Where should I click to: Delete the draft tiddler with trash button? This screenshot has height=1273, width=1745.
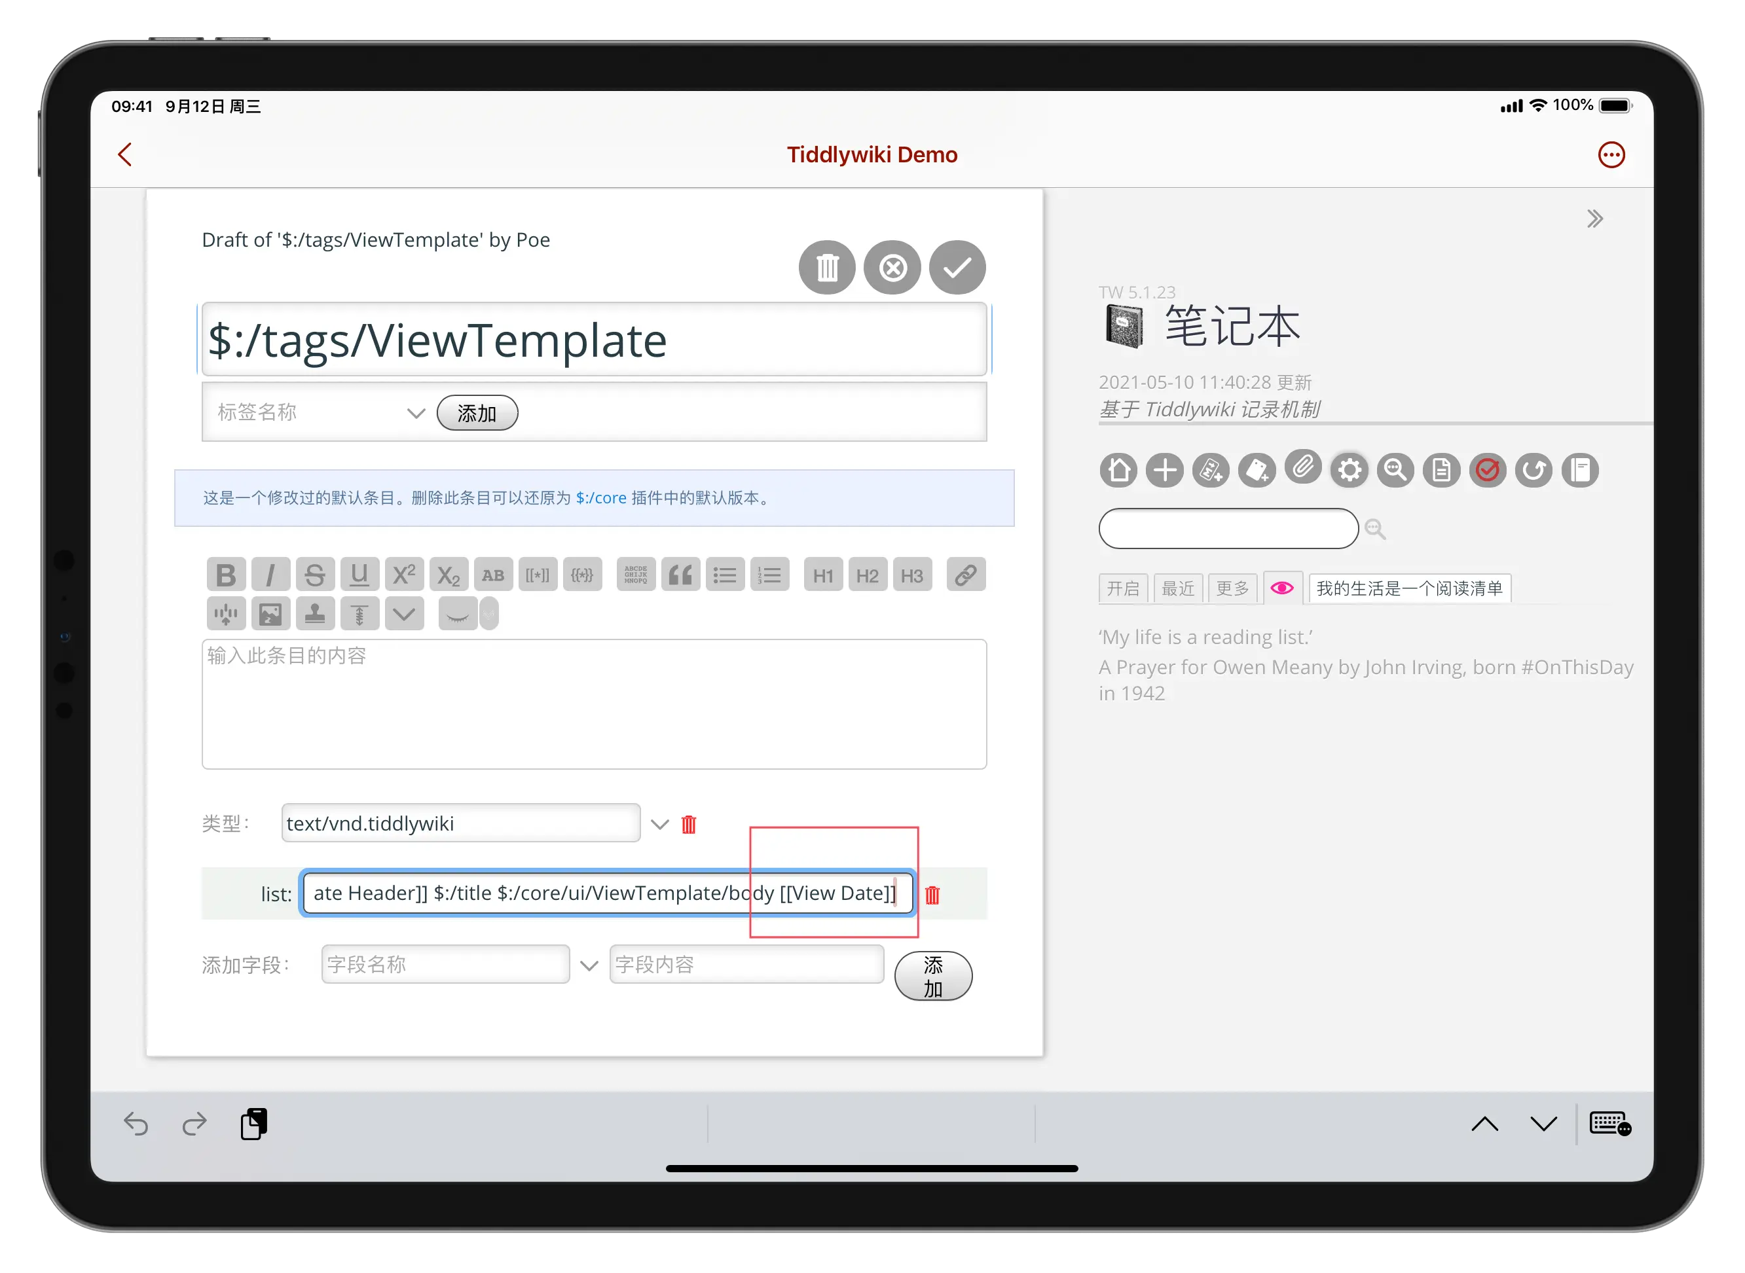(827, 268)
